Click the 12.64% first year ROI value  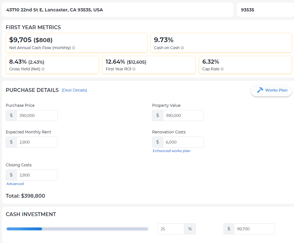point(115,62)
